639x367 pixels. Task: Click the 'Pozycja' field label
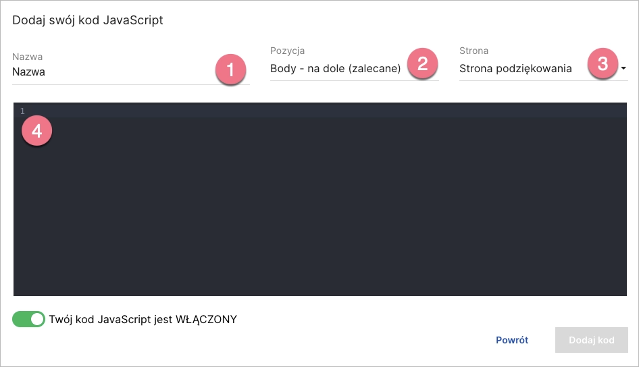(x=287, y=51)
